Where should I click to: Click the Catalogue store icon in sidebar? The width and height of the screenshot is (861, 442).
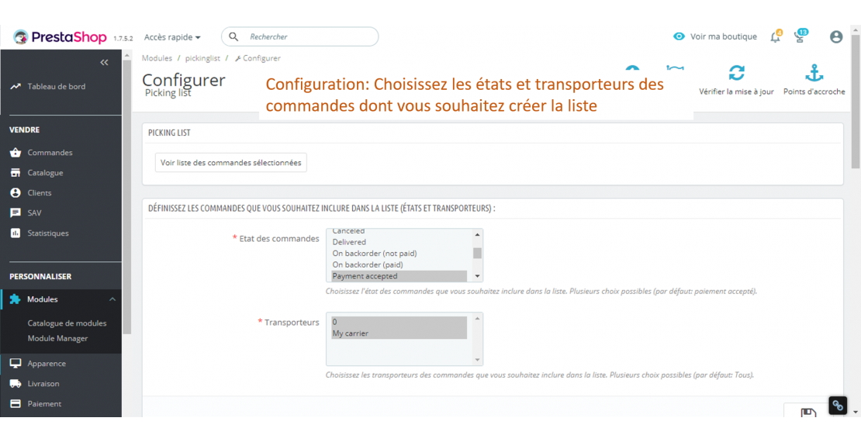click(x=16, y=173)
